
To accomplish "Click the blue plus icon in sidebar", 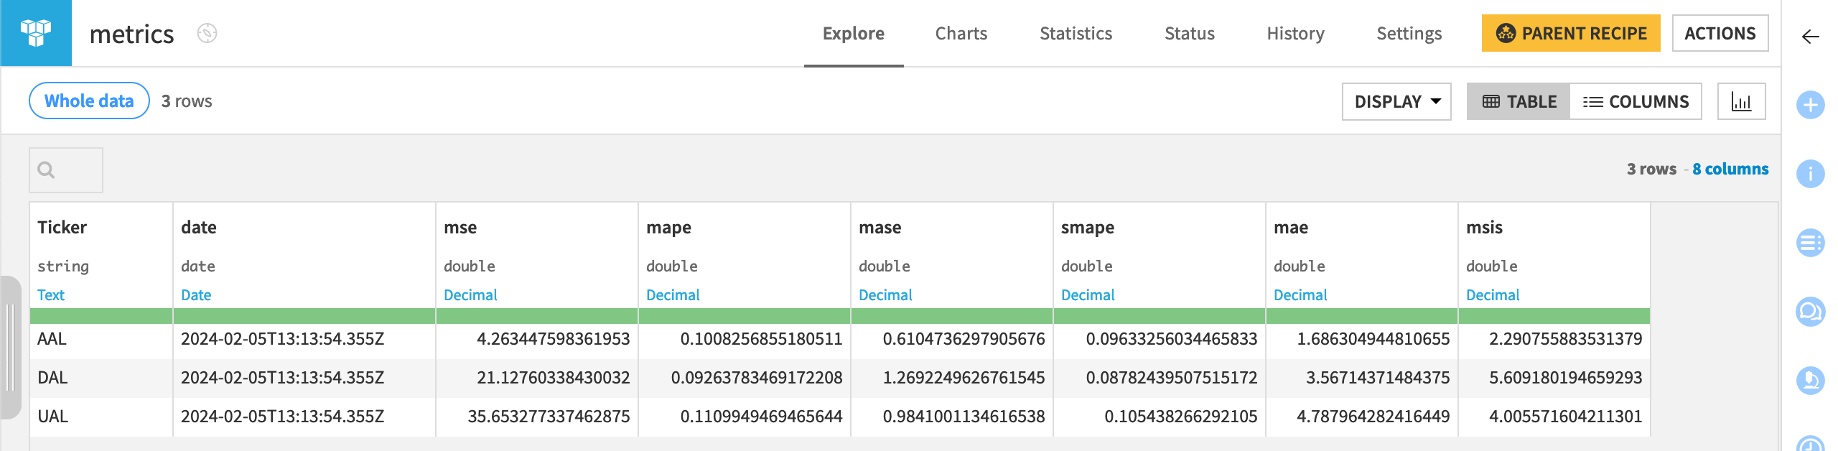I will (1810, 106).
